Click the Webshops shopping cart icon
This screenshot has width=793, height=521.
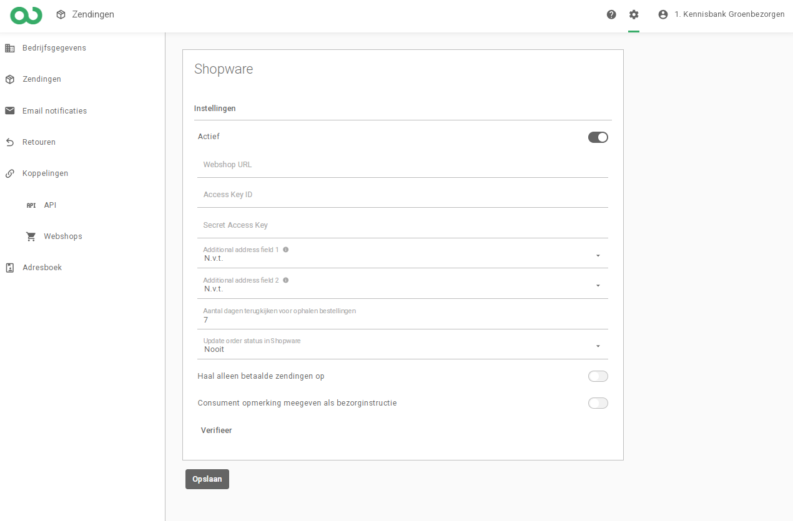coord(31,236)
